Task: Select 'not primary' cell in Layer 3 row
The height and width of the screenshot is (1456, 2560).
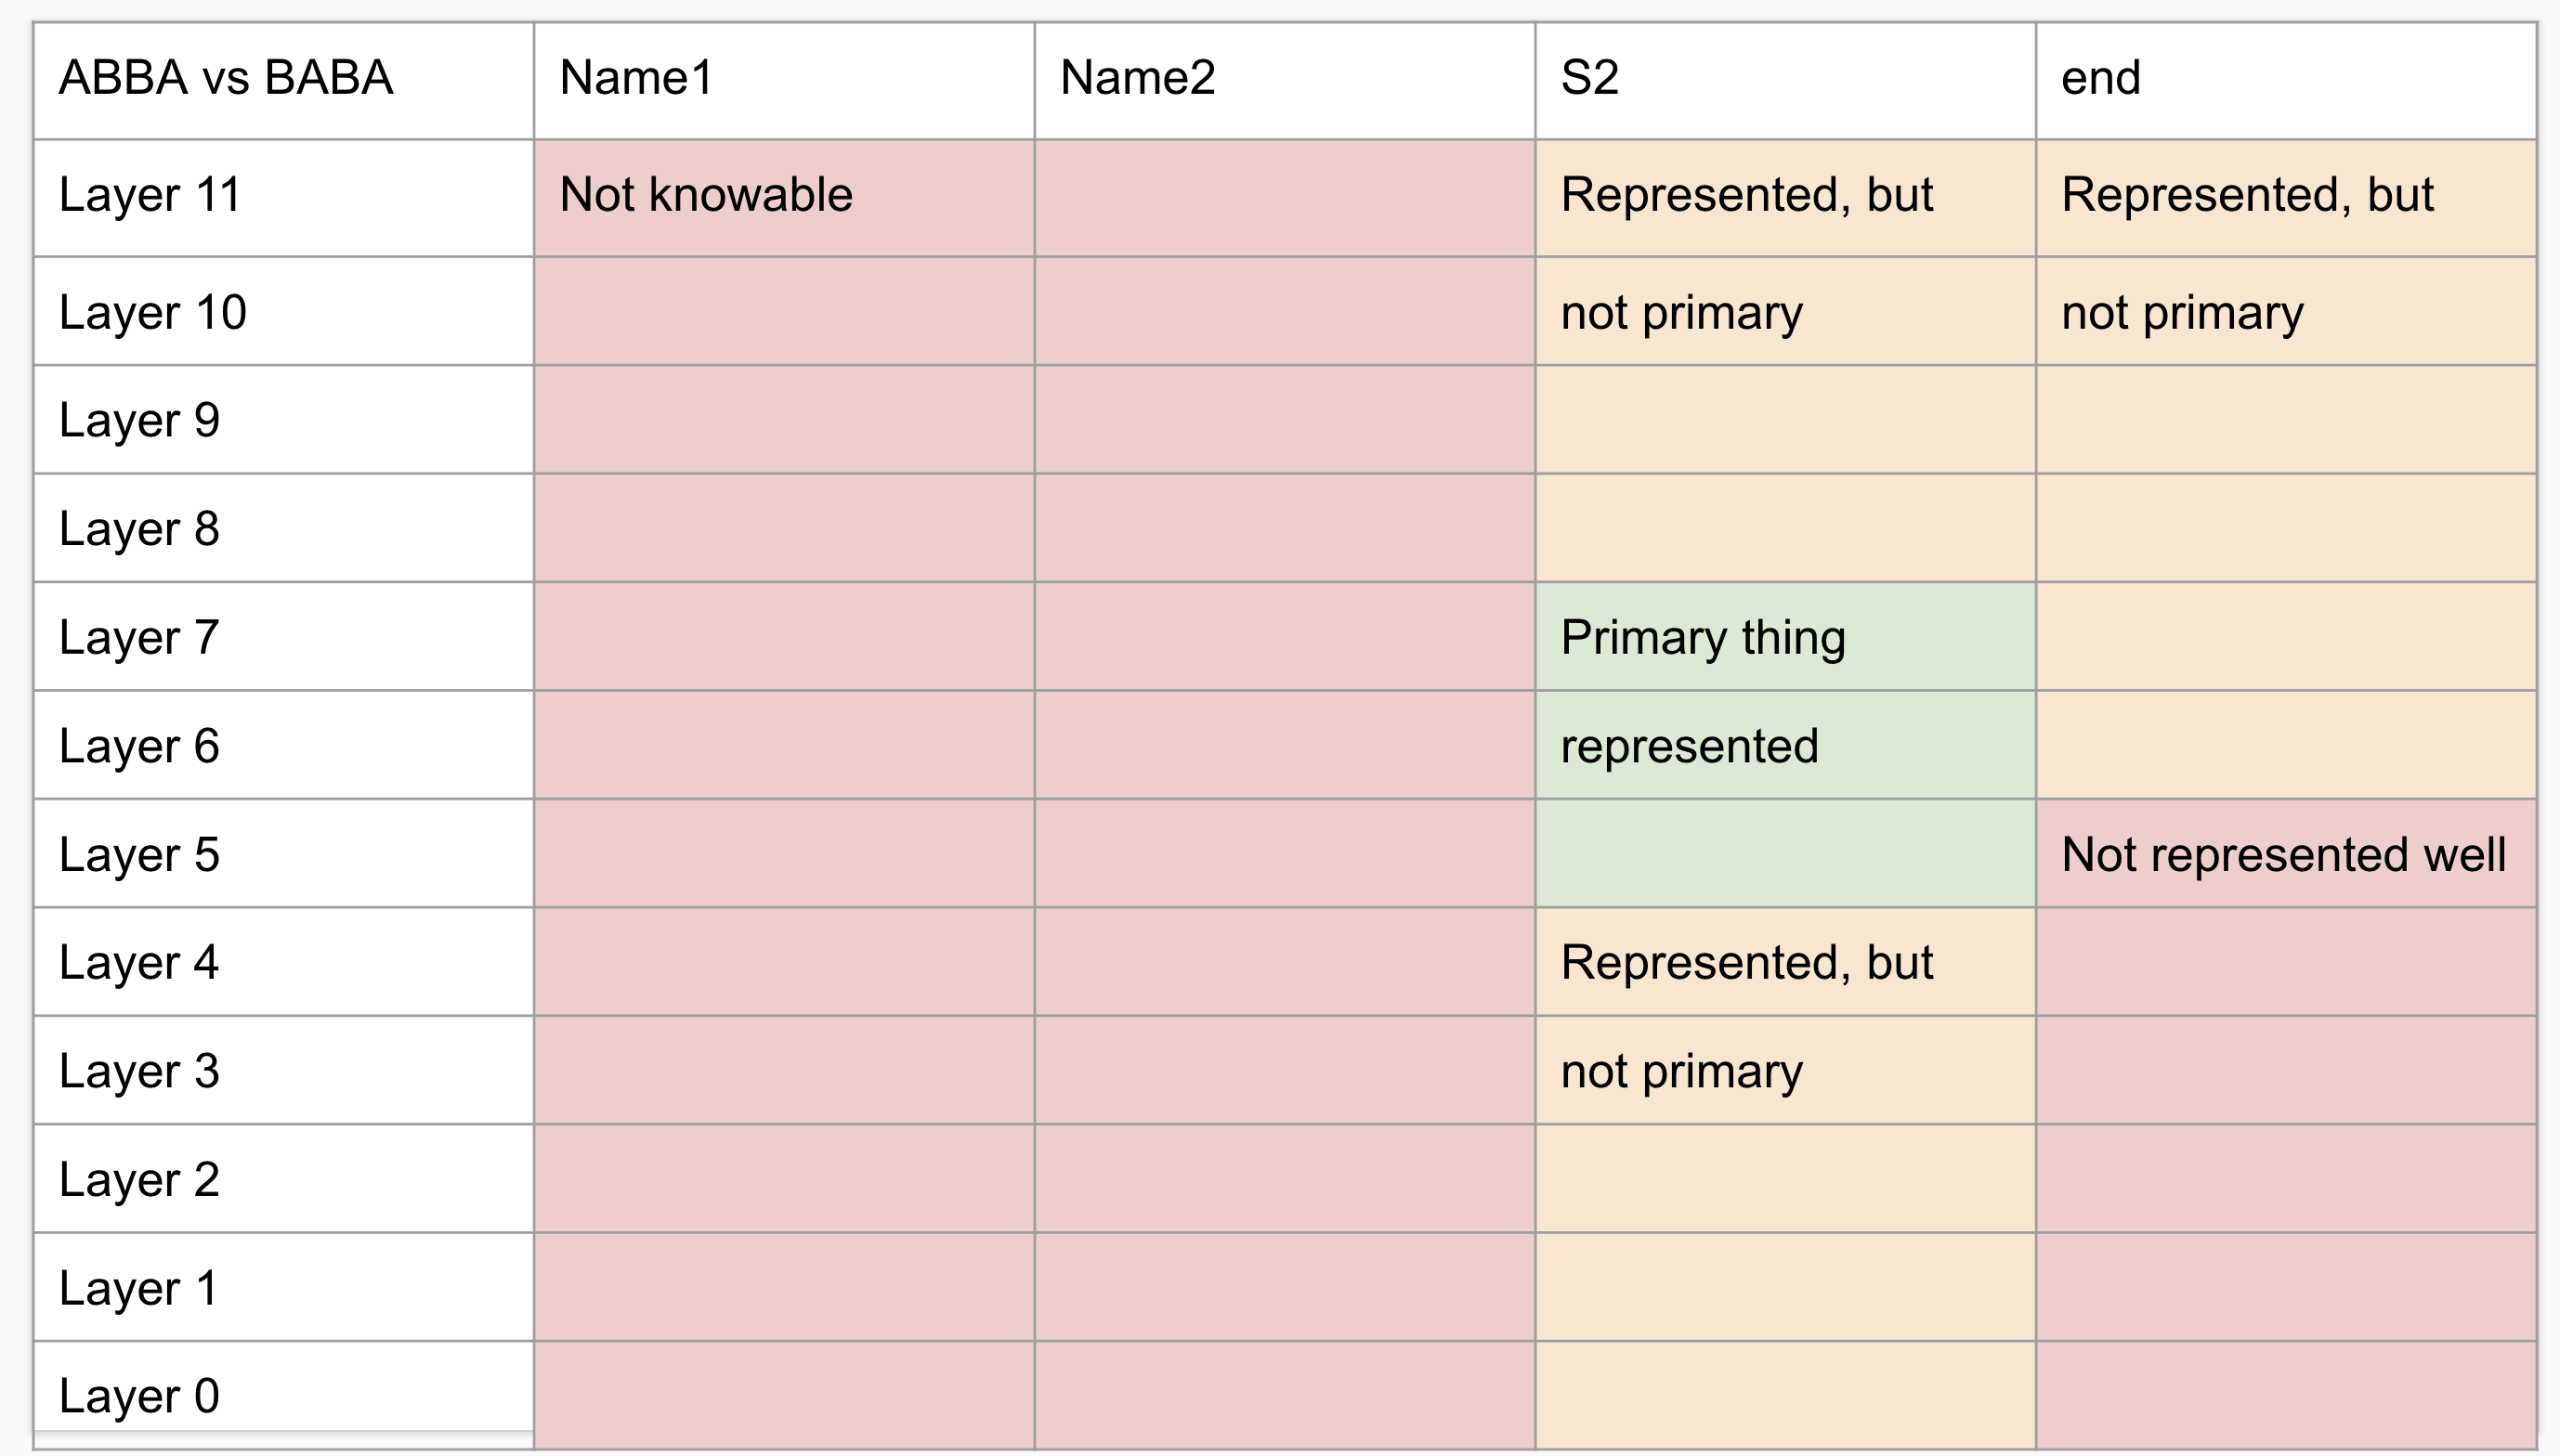Action: click(1682, 1071)
